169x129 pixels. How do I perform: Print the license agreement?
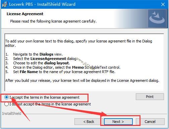click(x=150, y=97)
